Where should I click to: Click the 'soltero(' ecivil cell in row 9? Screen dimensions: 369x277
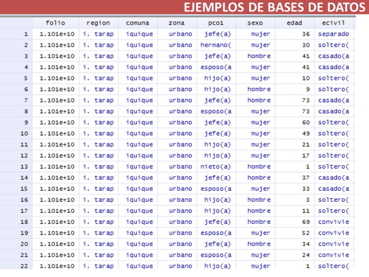point(334,122)
